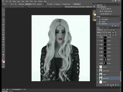Select the Pen tool in toolbox

pyautogui.click(x=3, y=44)
